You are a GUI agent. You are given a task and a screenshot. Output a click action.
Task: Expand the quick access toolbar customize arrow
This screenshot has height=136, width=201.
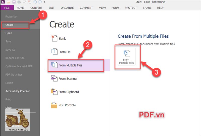(44, 2)
